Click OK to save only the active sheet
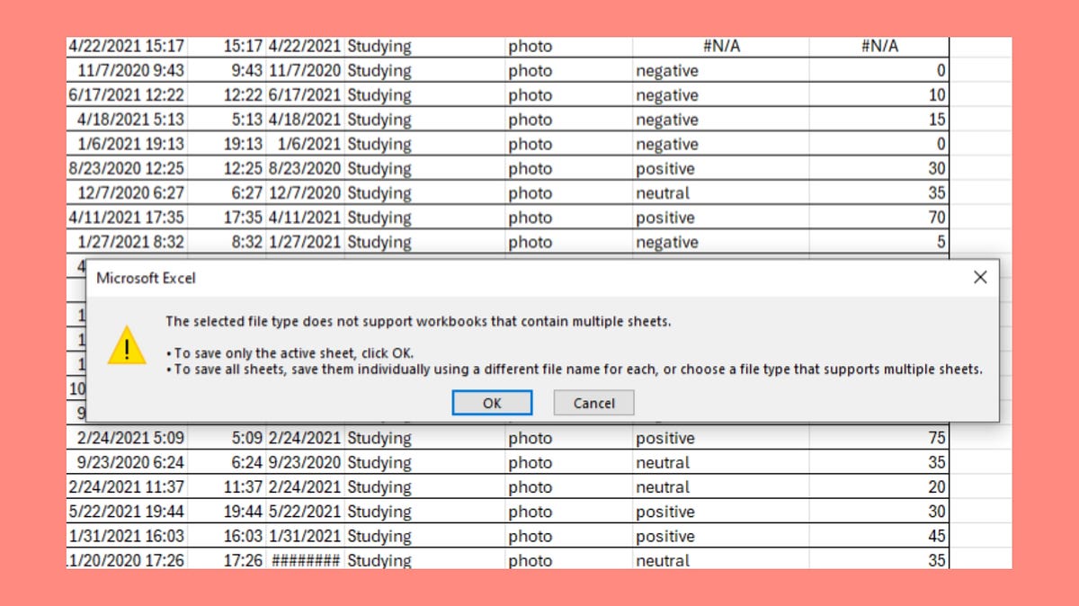This screenshot has height=606, width=1079. pos(492,403)
